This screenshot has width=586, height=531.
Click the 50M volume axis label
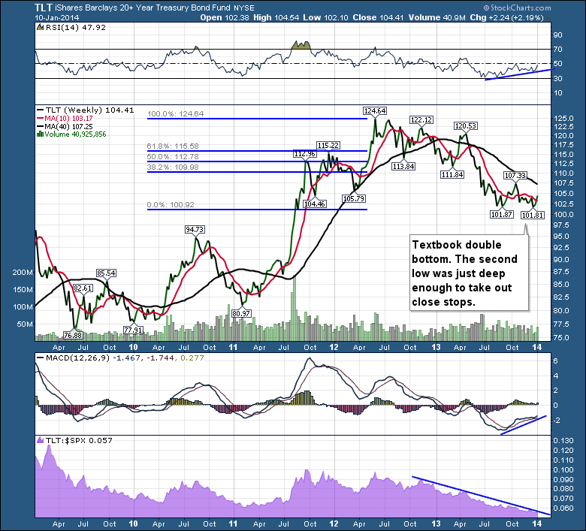pyautogui.click(x=25, y=324)
